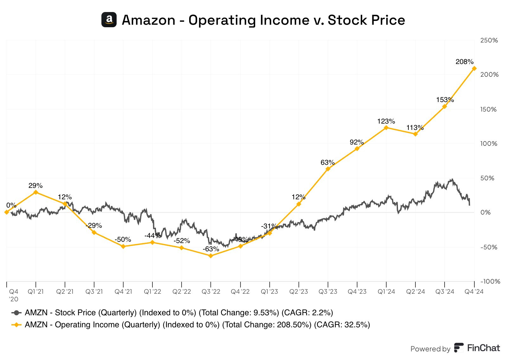
Task: Select the 123% data point for Q1 '24
Action: 386,128
